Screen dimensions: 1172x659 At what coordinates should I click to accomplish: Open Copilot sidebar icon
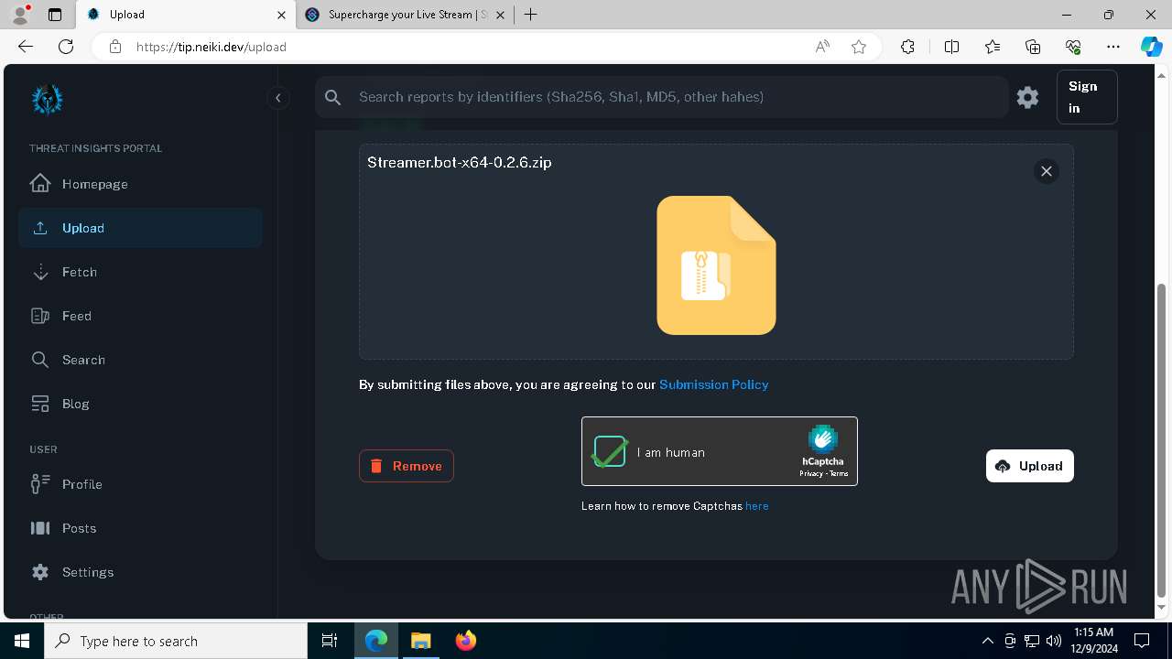point(1151,47)
